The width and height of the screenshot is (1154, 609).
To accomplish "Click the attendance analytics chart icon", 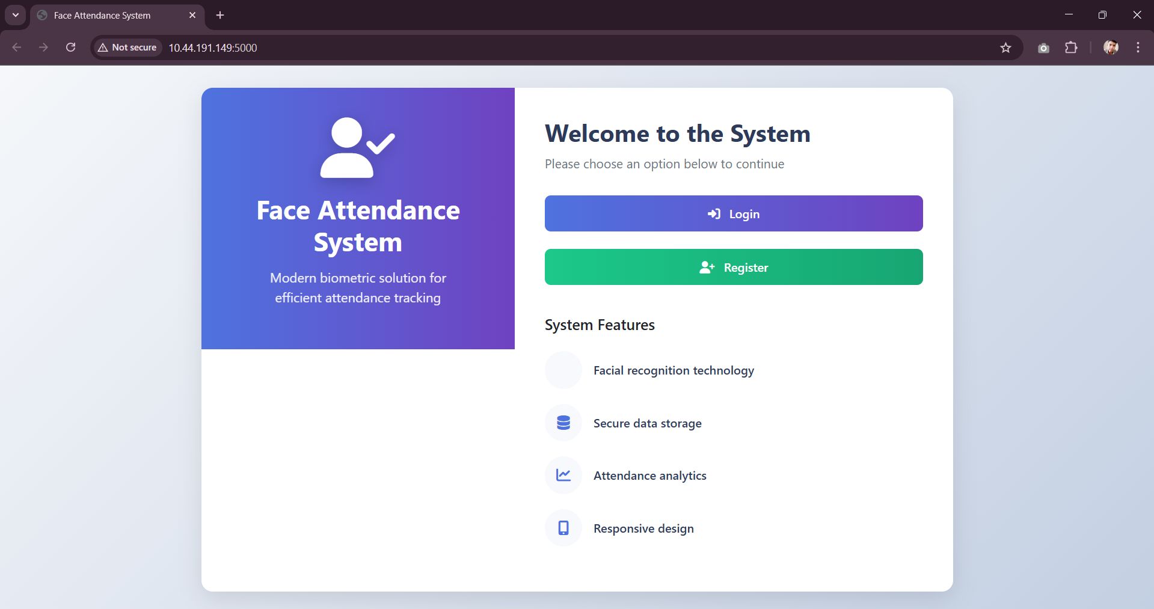I will coord(563,475).
